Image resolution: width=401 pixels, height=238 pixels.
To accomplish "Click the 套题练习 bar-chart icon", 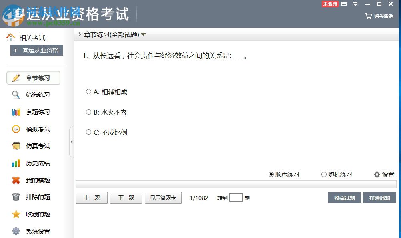I will [x=16, y=112].
